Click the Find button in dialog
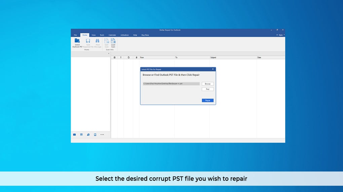 pyautogui.click(x=207, y=89)
